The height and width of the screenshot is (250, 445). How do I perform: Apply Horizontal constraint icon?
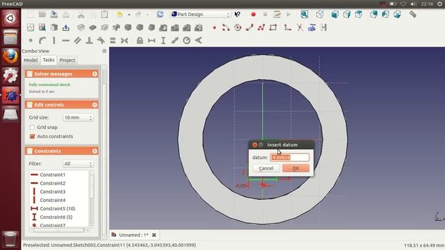click(66, 40)
